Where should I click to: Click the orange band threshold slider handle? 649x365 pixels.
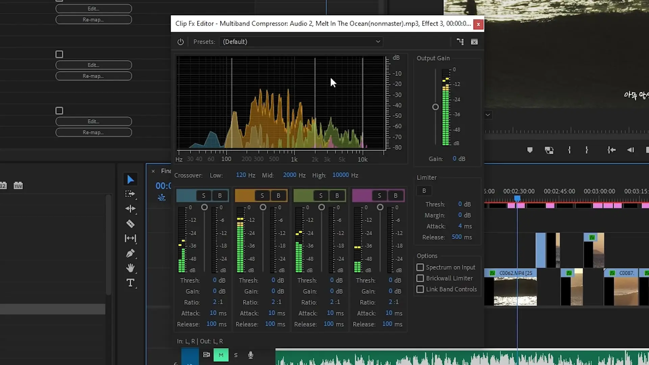point(263,207)
